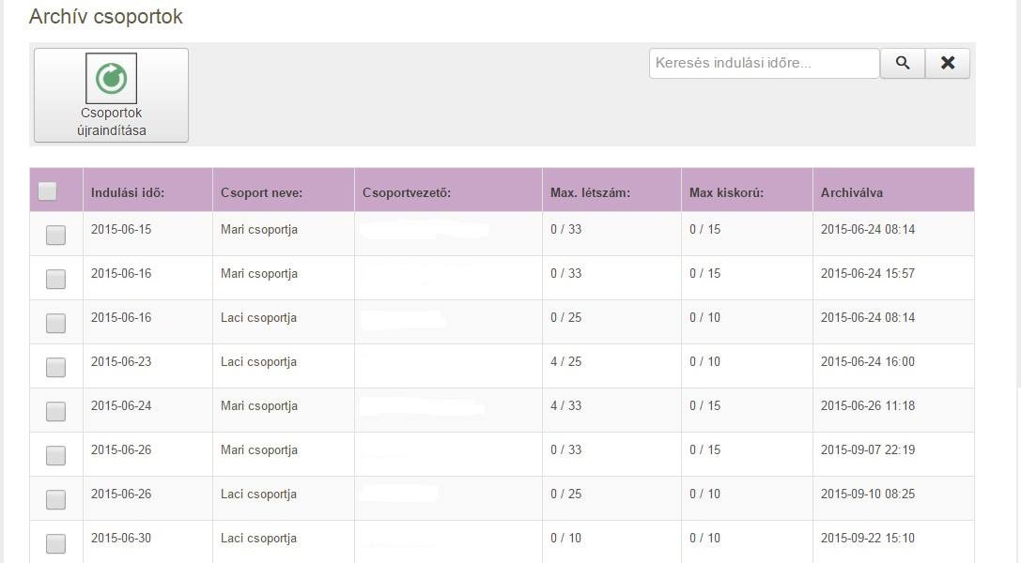This screenshot has width=1021, height=563.
Task: Tick the 2015-06-26 Laci csoportja checkbox
Action: (55, 499)
